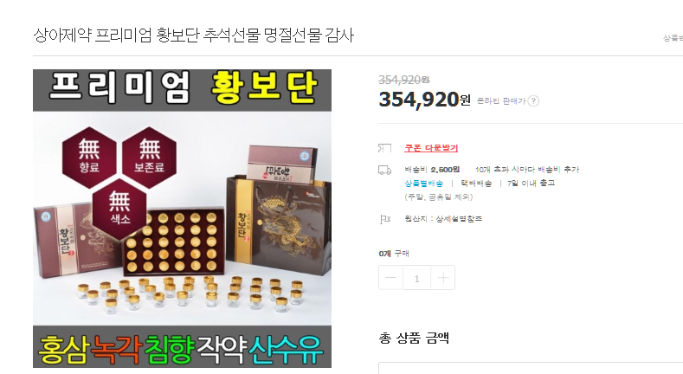Increase quantity with the plus button

pyautogui.click(x=442, y=278)
